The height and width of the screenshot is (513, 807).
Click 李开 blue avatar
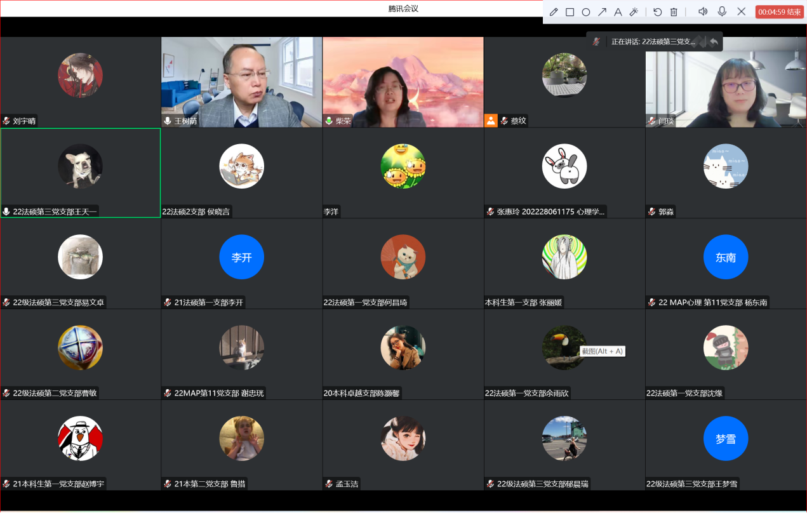click(x=241, y=257)
